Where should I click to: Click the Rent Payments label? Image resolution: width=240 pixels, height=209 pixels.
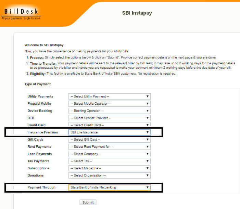pos(39,147)
